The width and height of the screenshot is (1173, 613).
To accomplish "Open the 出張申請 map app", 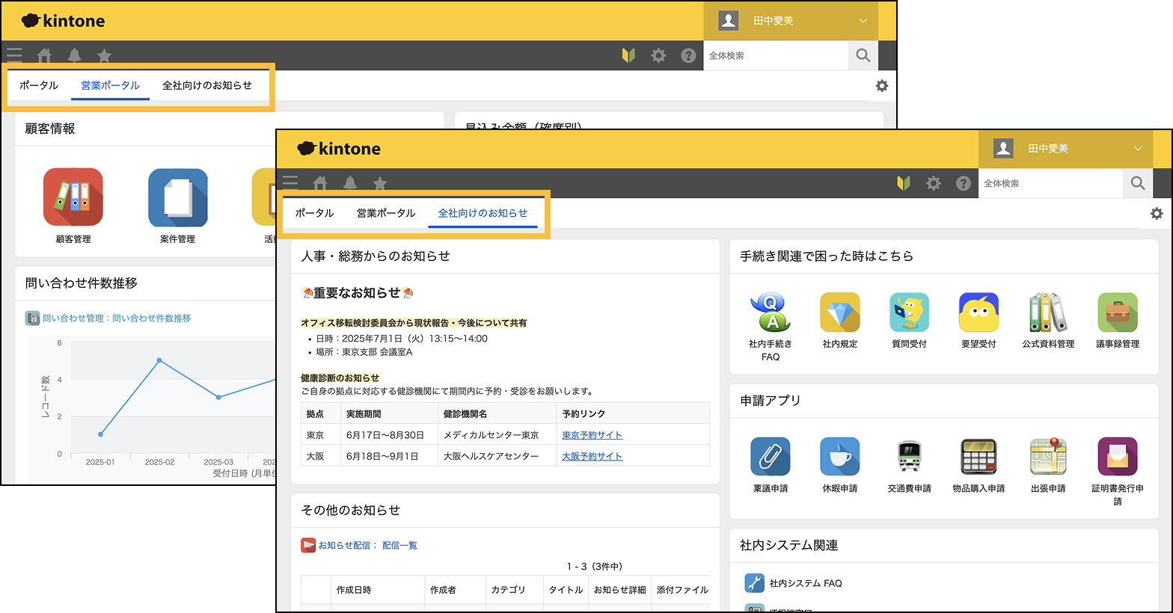I will (1047, 457).
